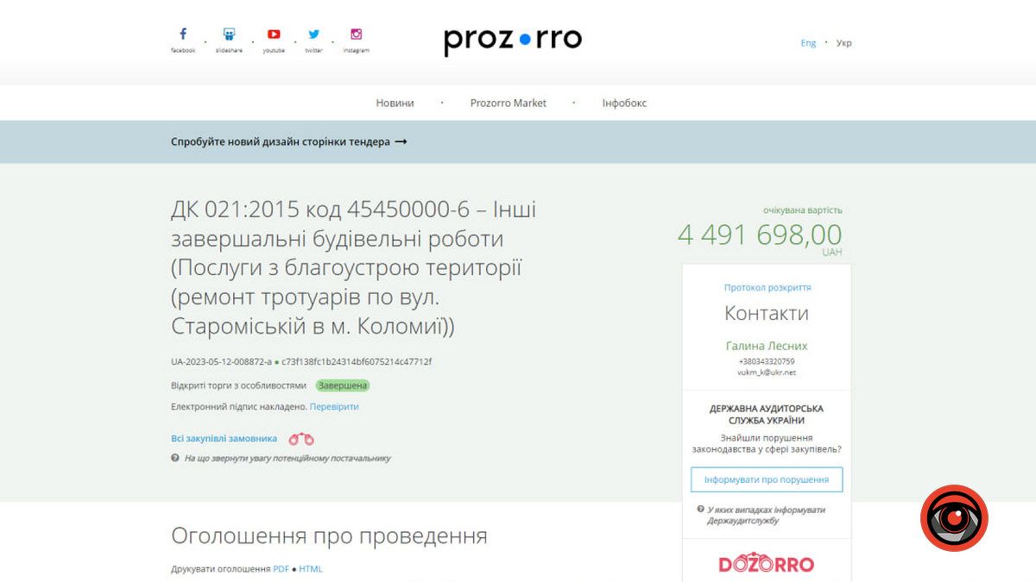1036x582 pixels.
Task: Open the Новини menu item
Action: pyautogui.click(x=395, y=103)
